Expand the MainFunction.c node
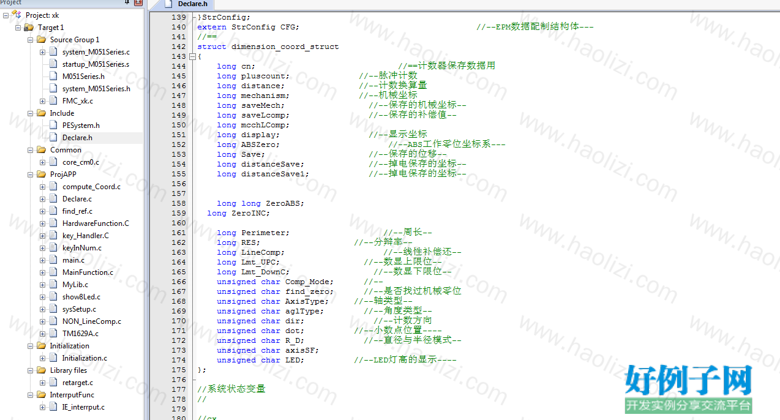 42,272
